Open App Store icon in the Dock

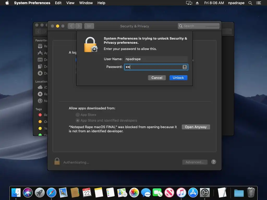point(193,192)
